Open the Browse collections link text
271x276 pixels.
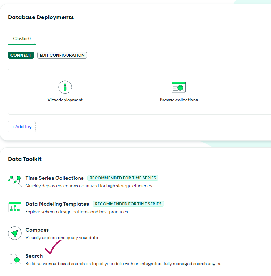[179, 100]
